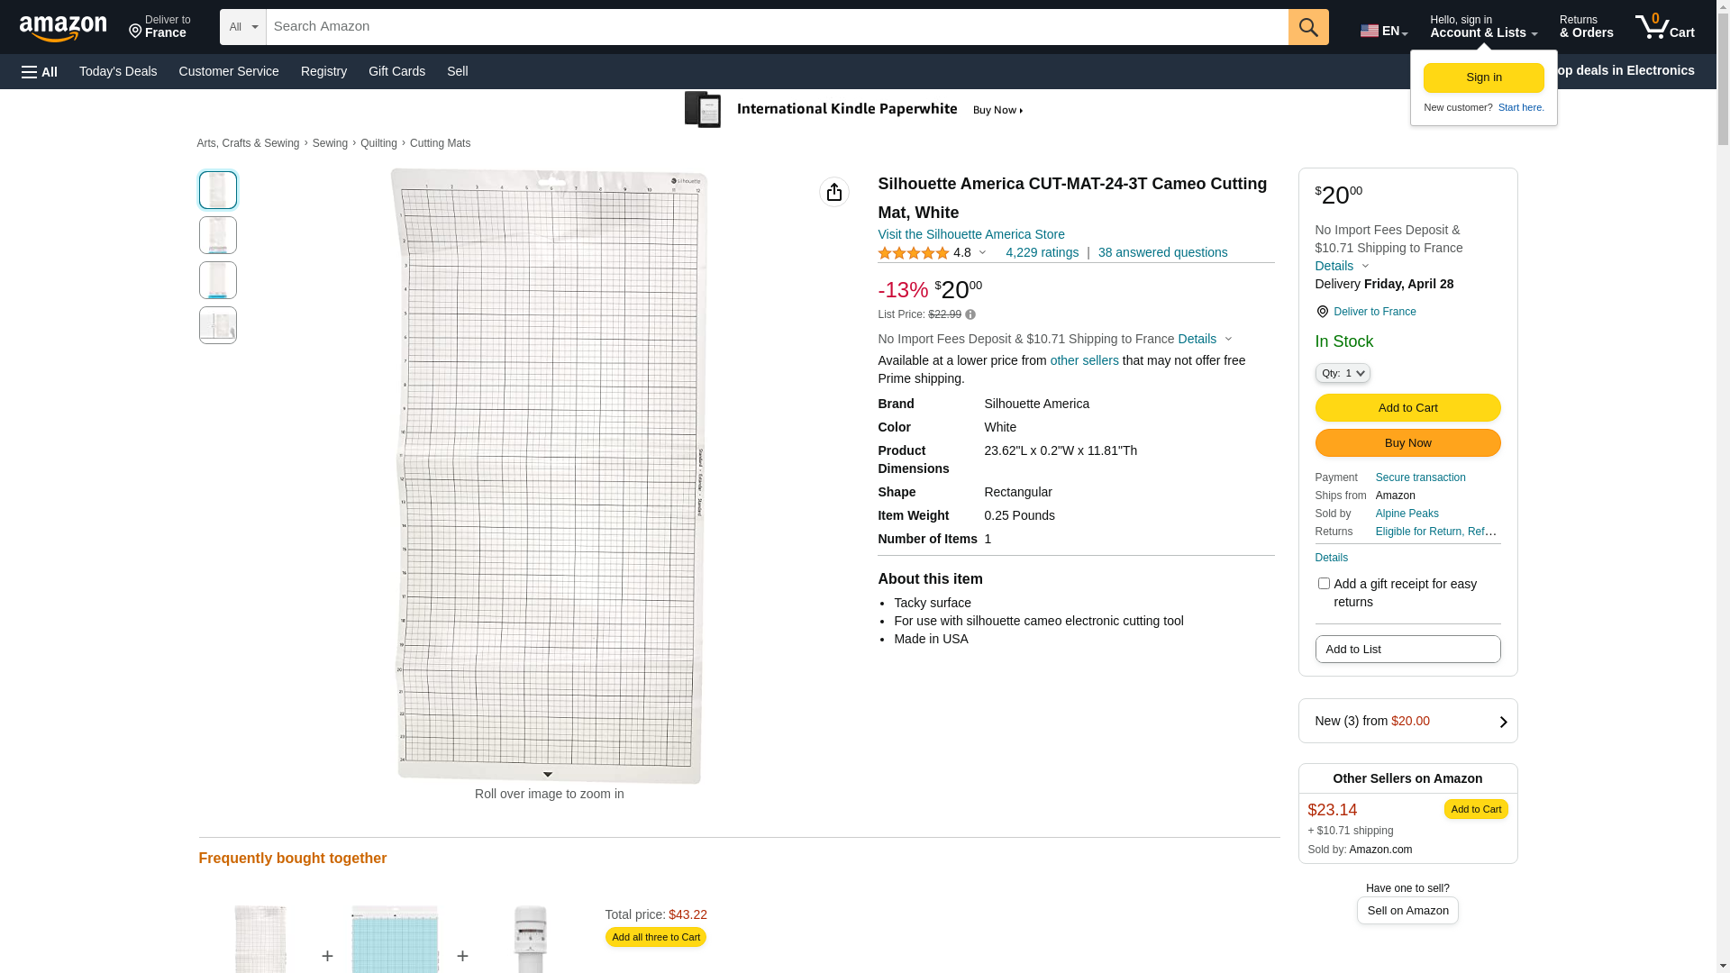Click the Deliver to France location link

coord(1374,312)
